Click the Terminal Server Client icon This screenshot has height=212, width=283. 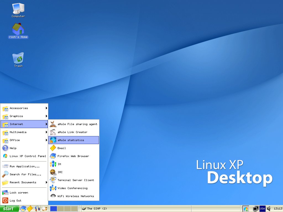(x=53, y=180)
